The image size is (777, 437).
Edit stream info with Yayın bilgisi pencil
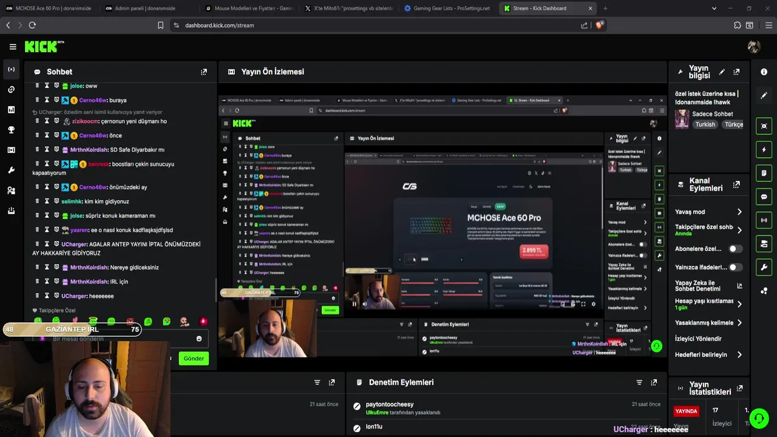click(722, 72)
